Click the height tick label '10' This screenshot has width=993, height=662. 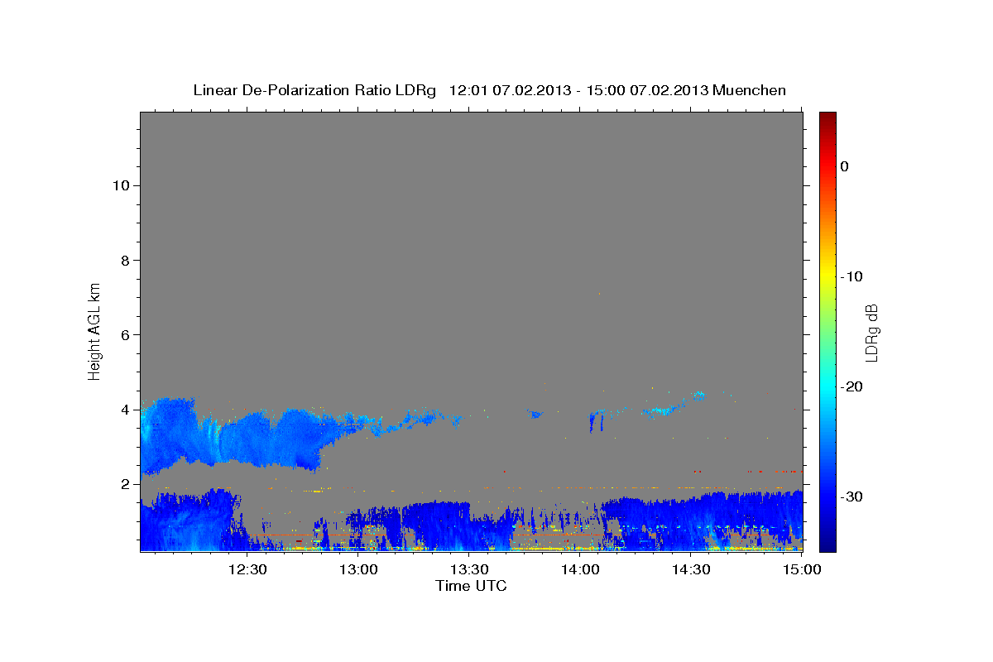point(121,185)
